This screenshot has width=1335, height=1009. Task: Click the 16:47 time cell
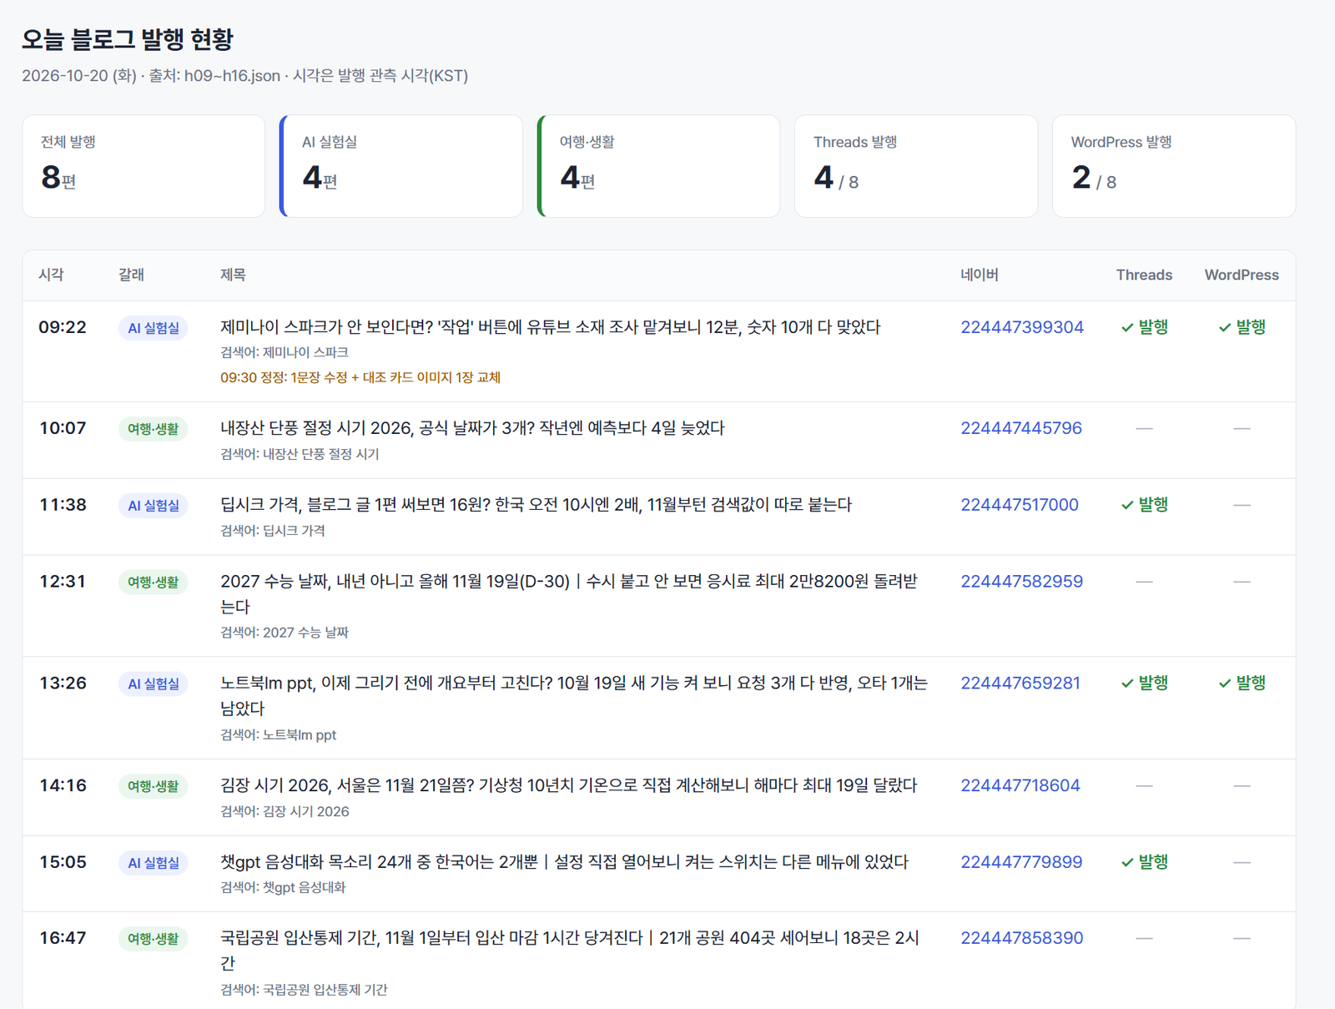pyautogui.click(x=63, y=938)
